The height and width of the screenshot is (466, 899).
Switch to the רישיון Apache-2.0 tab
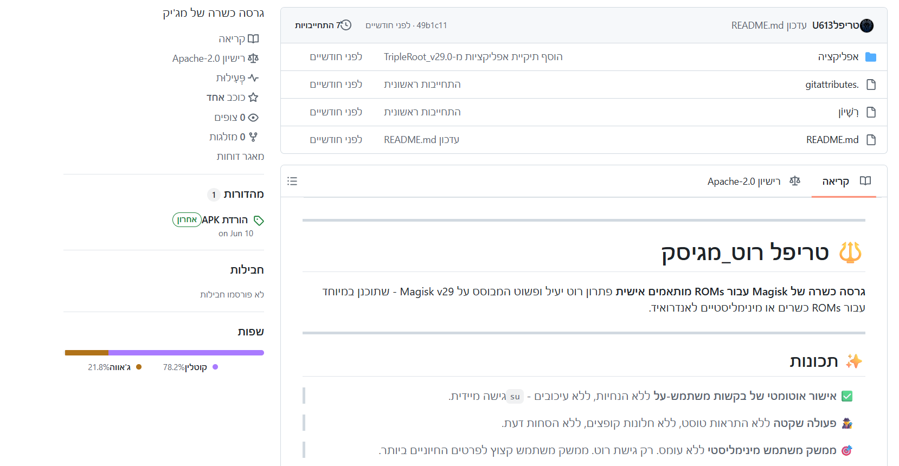(754, 181)
